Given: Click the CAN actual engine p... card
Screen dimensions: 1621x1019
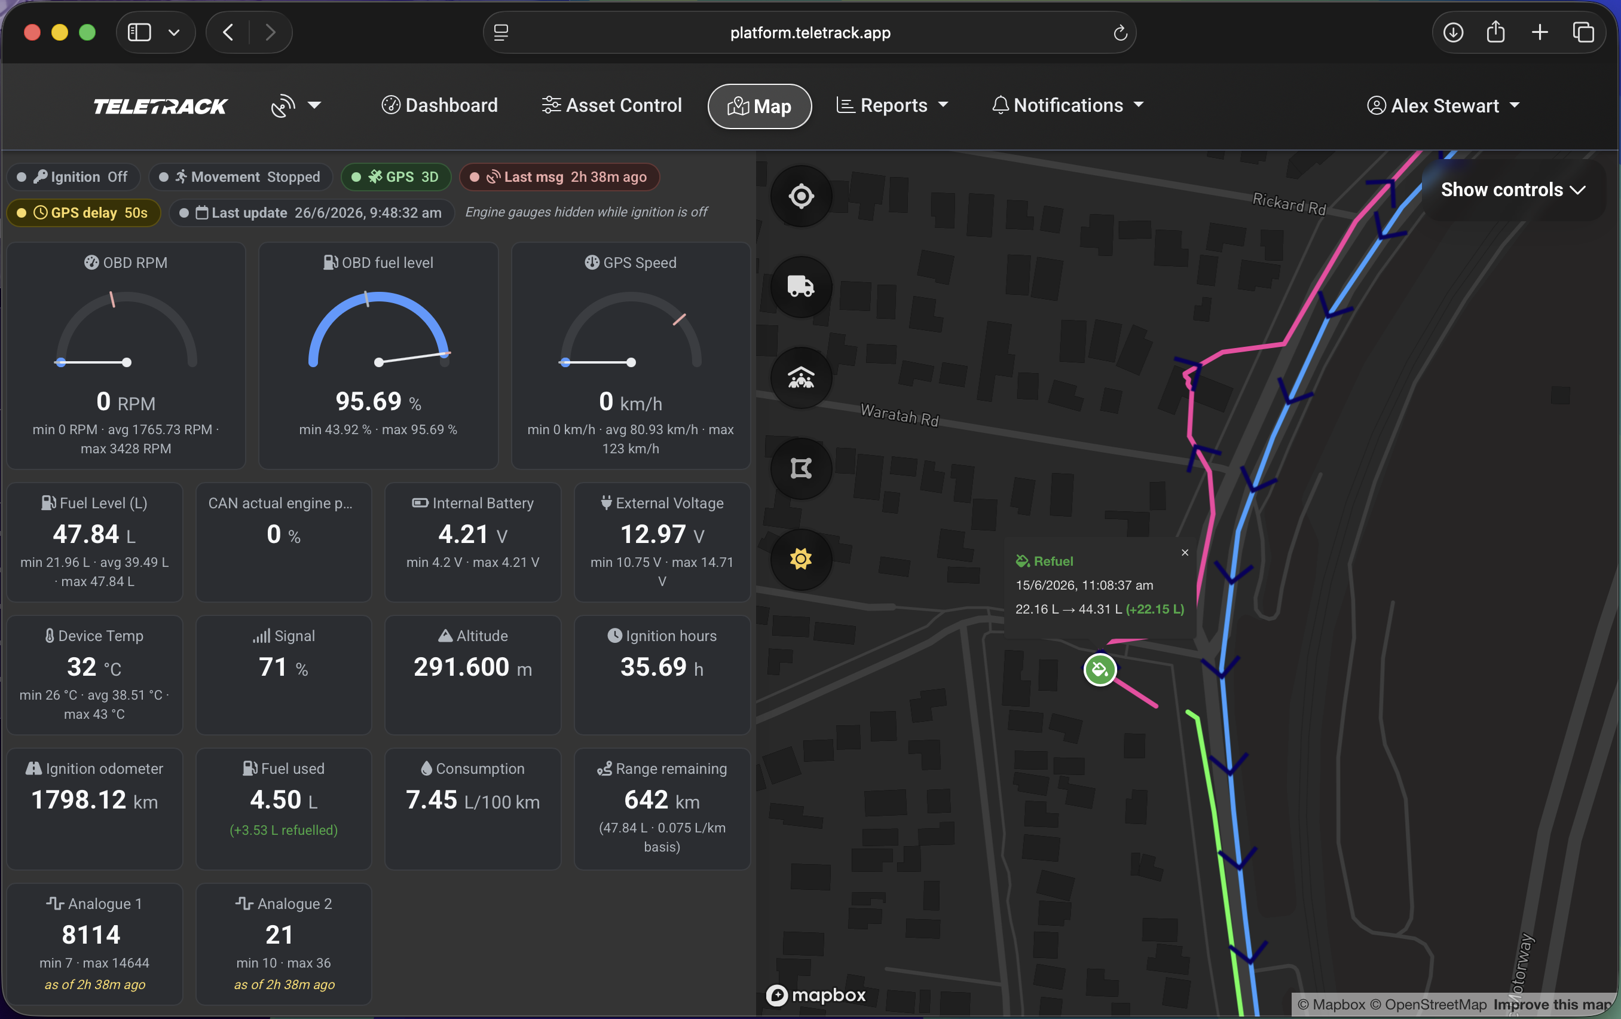Looking at the screenshot, I should pos(284,542).
